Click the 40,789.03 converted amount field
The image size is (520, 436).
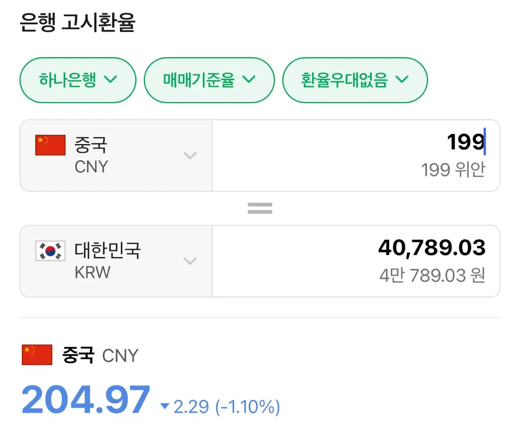[x=432, y=248]
